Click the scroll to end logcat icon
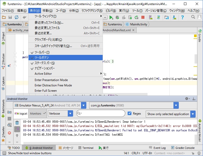The width and height of the screenshot is (203, 156). click(17, 129)
